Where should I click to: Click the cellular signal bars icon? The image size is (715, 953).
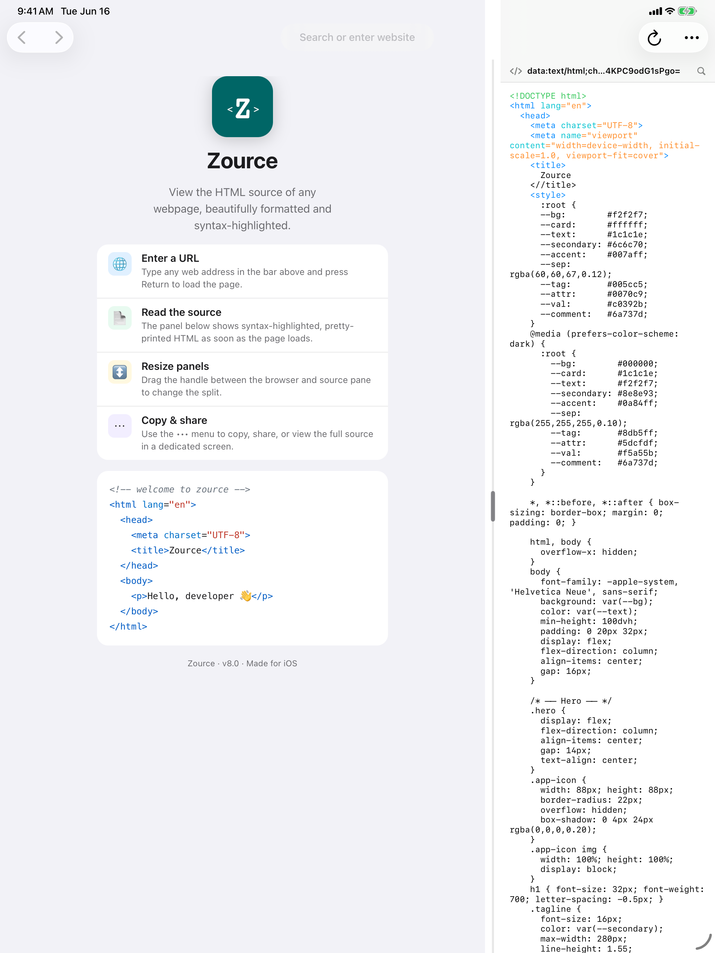[655, 11]
